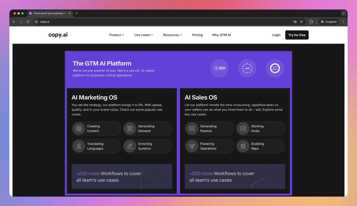Click the Working Deals icon

coord(243,129)
